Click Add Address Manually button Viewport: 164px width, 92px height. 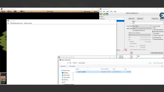tap(157, 53)
